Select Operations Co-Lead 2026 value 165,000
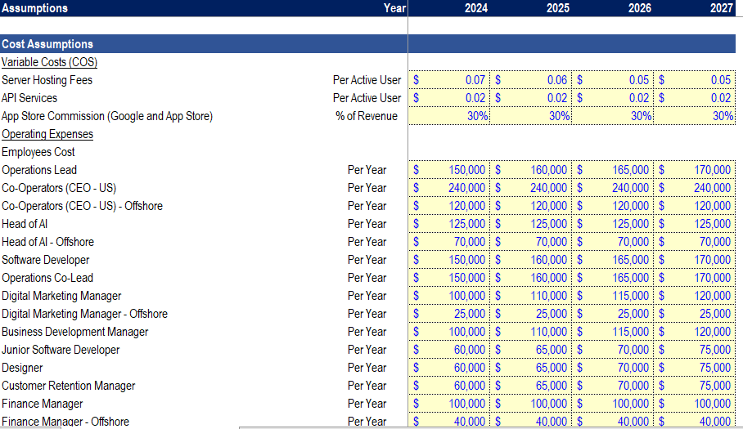Screen dimensions: 743x429 [613, 278]
